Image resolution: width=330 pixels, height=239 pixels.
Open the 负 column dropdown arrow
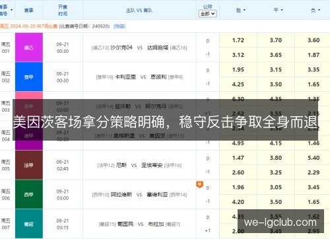pos(319,10)
